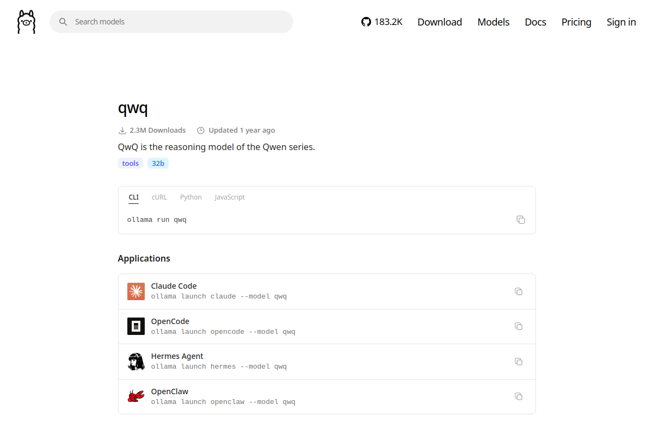Click 'ollama launch hermes --model qwq' text
This screenshot has width=653, height=435.
(x=219, y=366)
